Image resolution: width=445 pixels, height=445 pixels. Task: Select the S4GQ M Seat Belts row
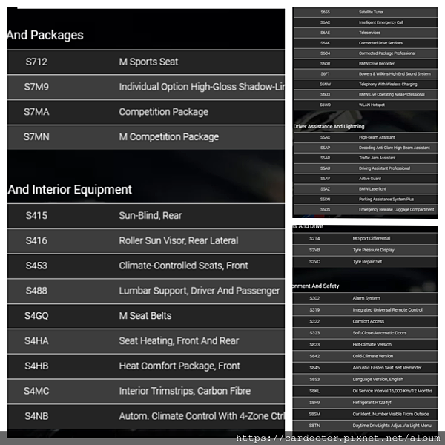[146, 316]
